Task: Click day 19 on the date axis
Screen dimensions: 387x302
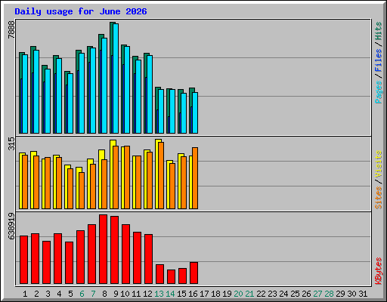Action: 227,294
